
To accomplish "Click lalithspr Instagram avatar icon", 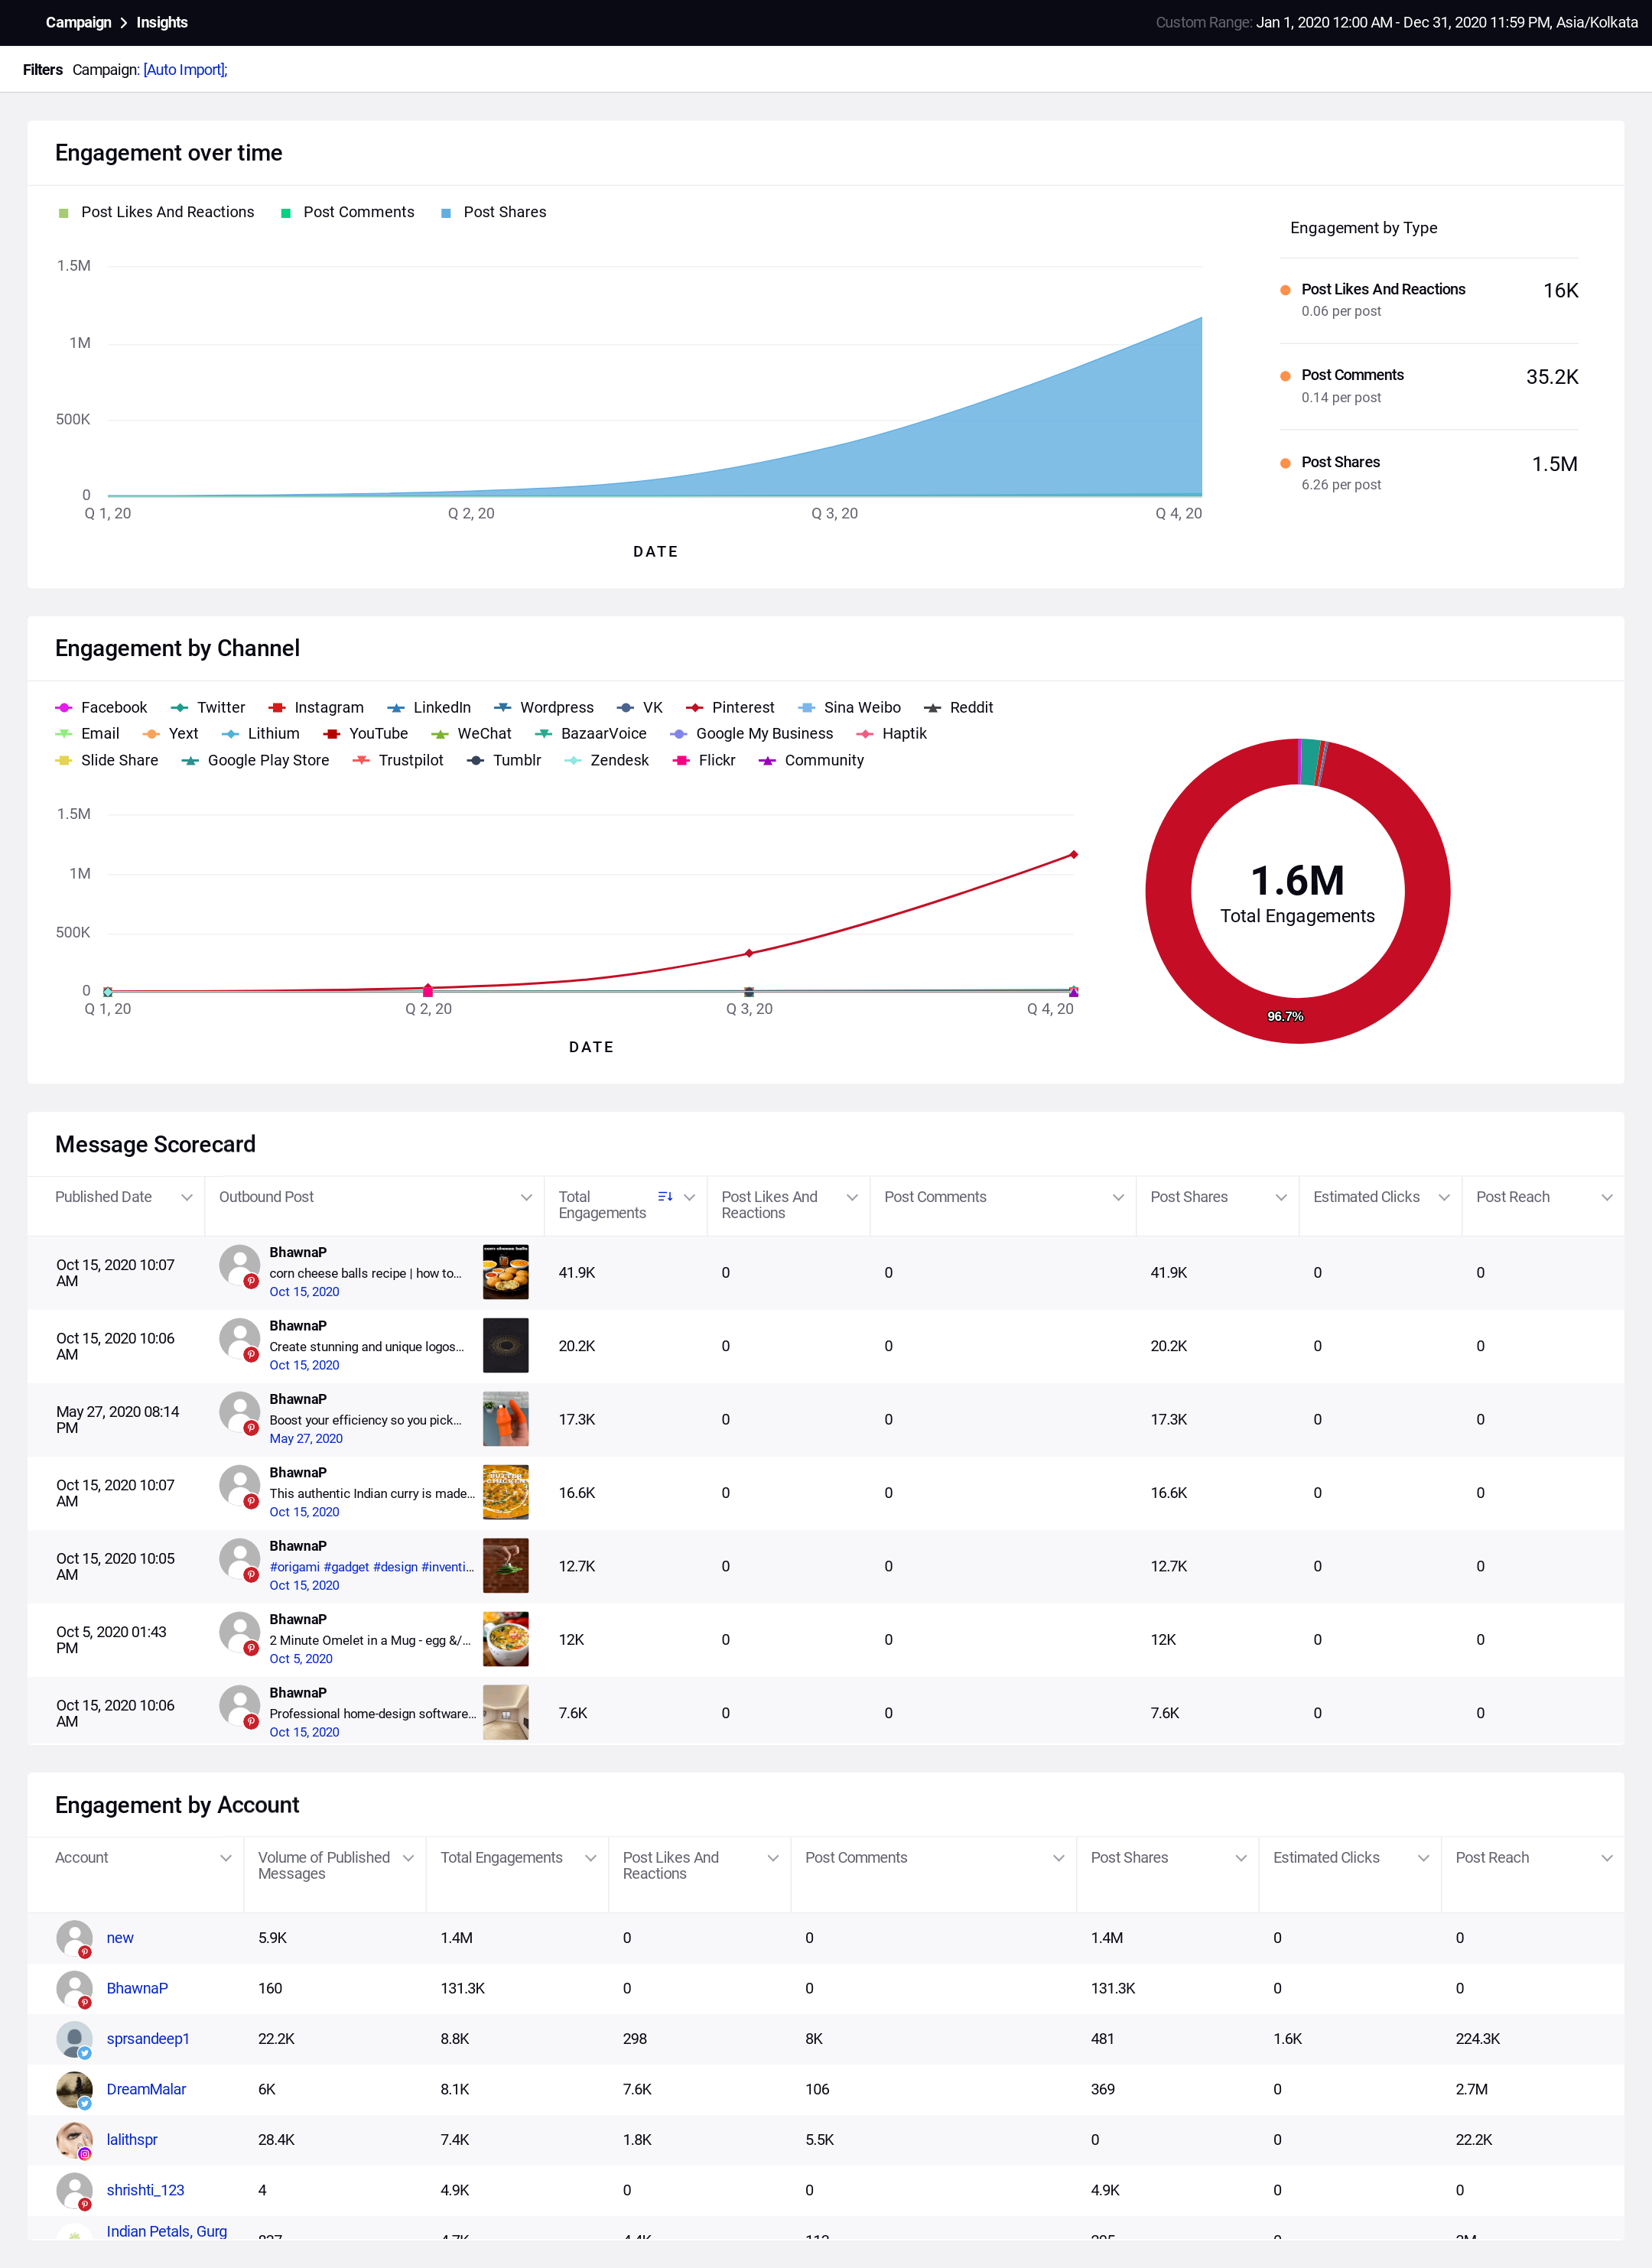I will pyautogui.click(x=74, y=2140).
